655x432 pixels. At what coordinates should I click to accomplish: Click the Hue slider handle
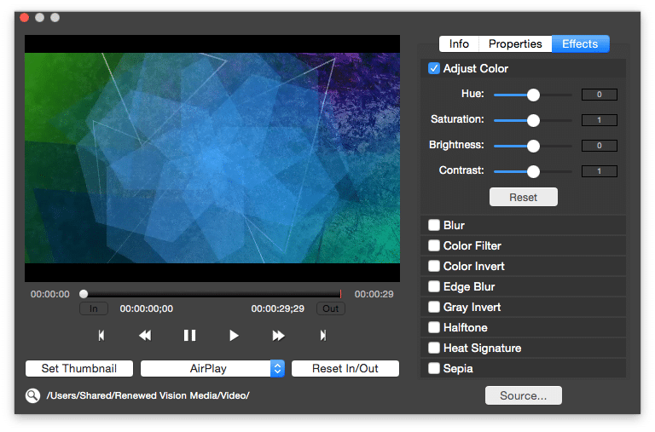pyautogui.click(x=533, y=95)
